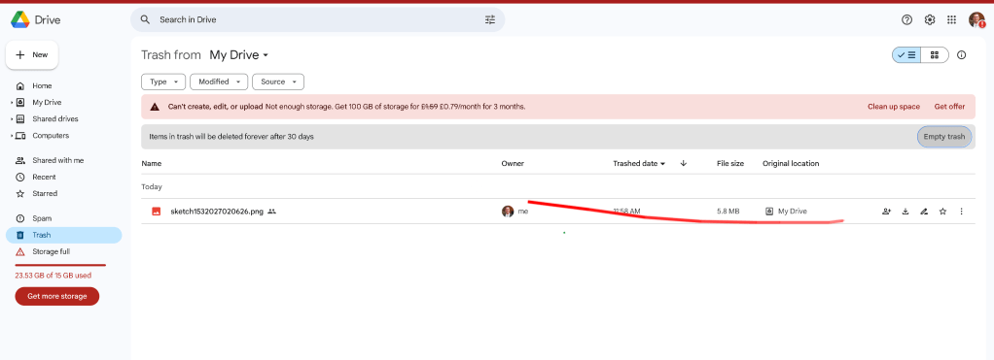Click the rename pencil icon in file row
Image resolution: width=994 pixels, height=360 pixels.
tap(924, 212)
